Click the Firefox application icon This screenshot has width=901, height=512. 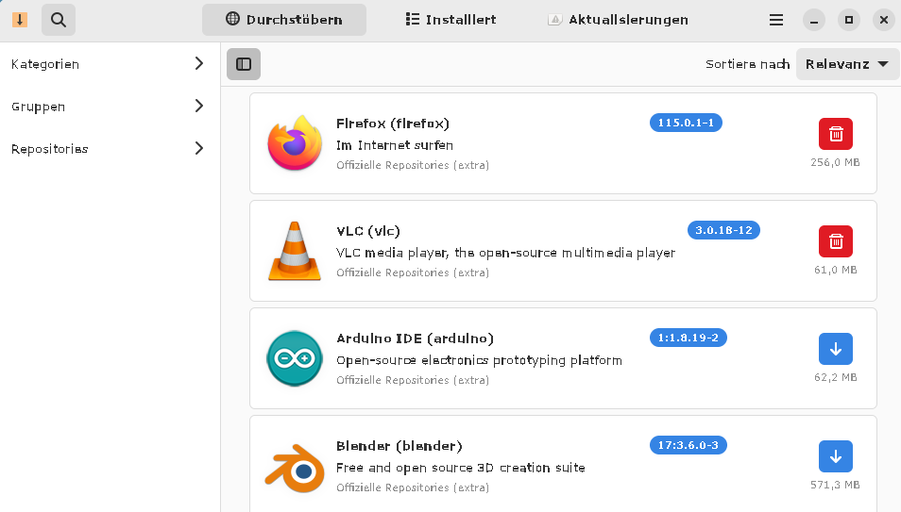click(295, 143)
